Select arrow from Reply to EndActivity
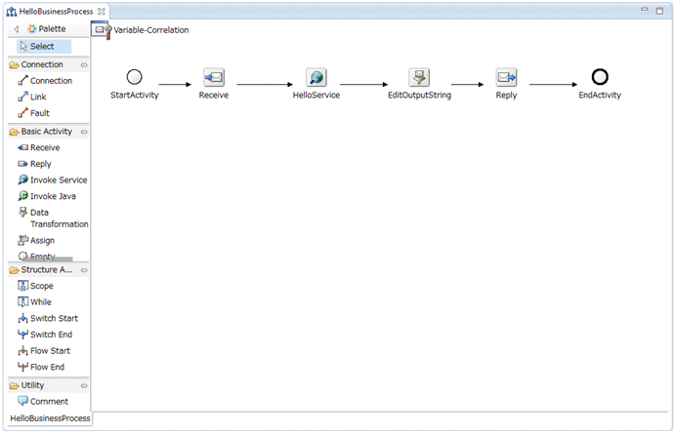 tap(554, 85)
